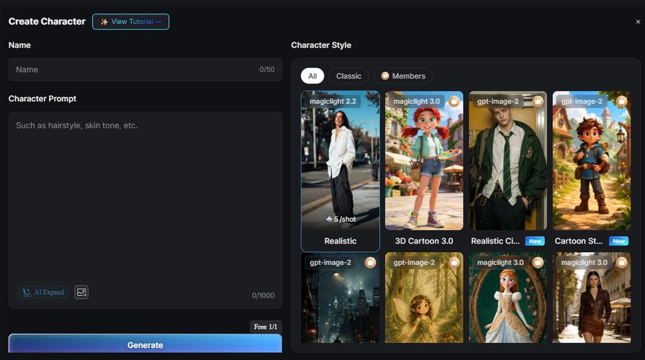The image size is (645, 360).
Task: Switch to the Classic style tab
Action: pos(349,76)
